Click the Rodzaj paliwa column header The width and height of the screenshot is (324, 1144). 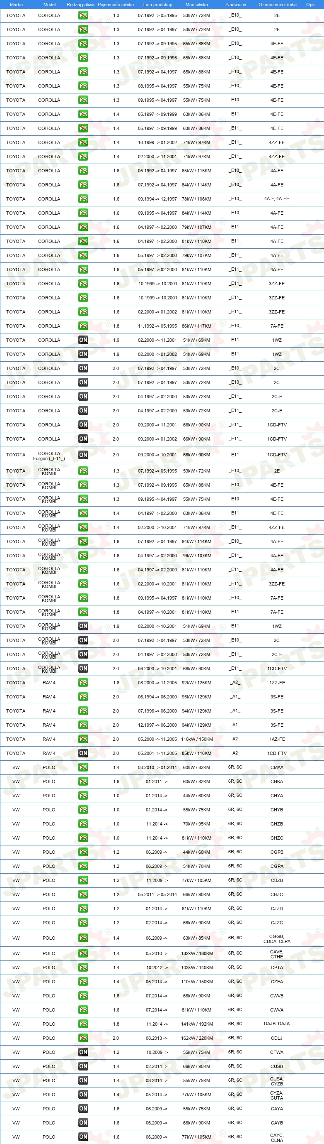(x=81, y=5)
